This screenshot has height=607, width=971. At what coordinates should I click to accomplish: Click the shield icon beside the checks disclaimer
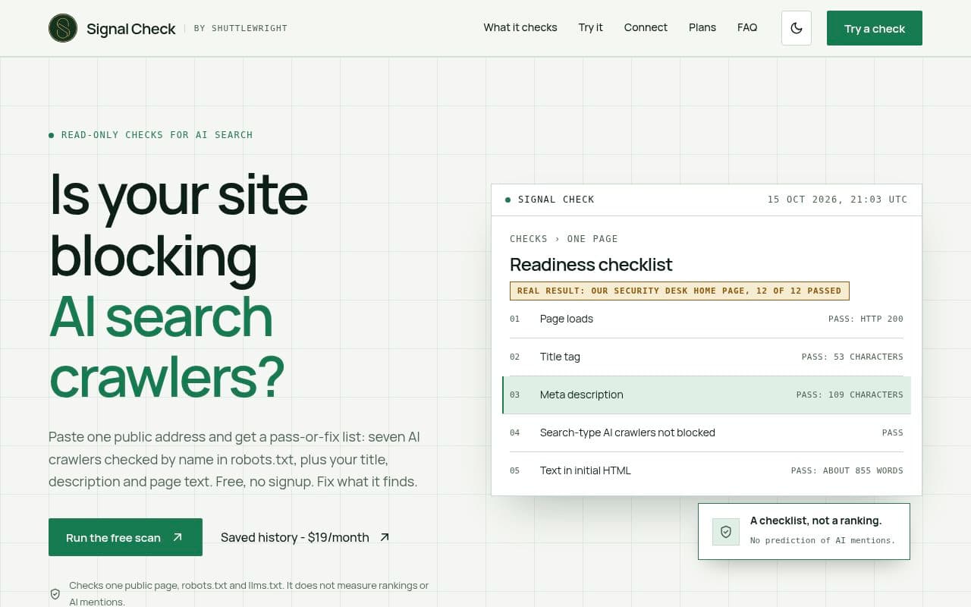(55, 594)
